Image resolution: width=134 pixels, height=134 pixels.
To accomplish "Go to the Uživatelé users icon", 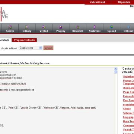I will pyautogui.click(x=78, y=27).
